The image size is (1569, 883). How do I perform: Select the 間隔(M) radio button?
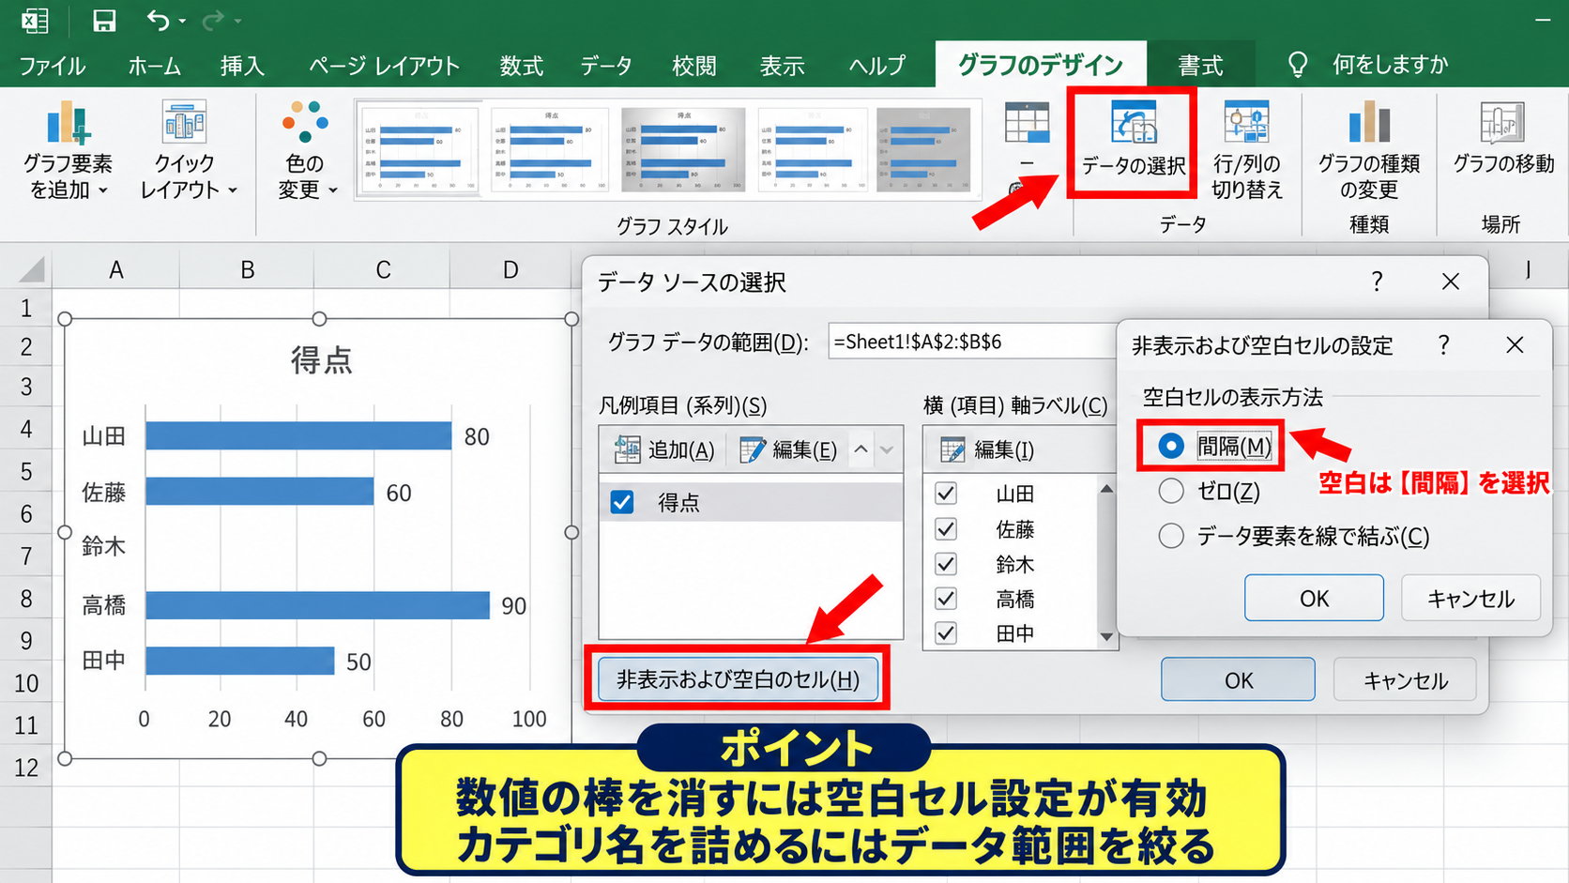click(x=1171, y=446)
